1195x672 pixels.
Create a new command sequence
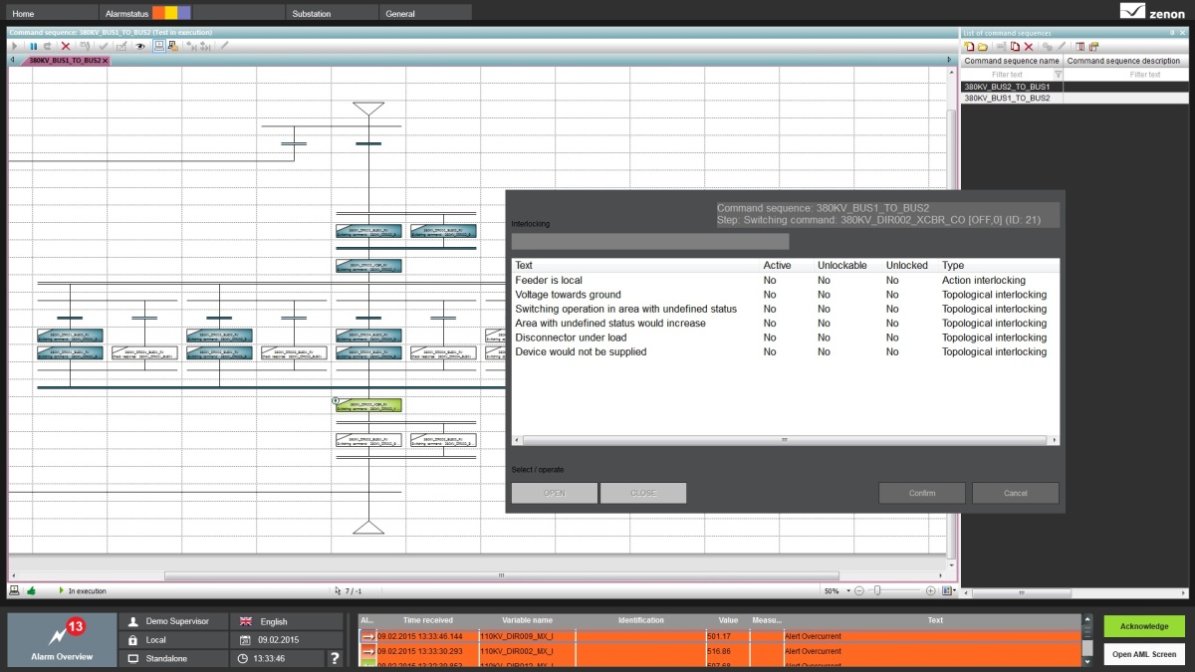point(970,46)
